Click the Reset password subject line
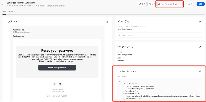 click(x=18, y=36)
